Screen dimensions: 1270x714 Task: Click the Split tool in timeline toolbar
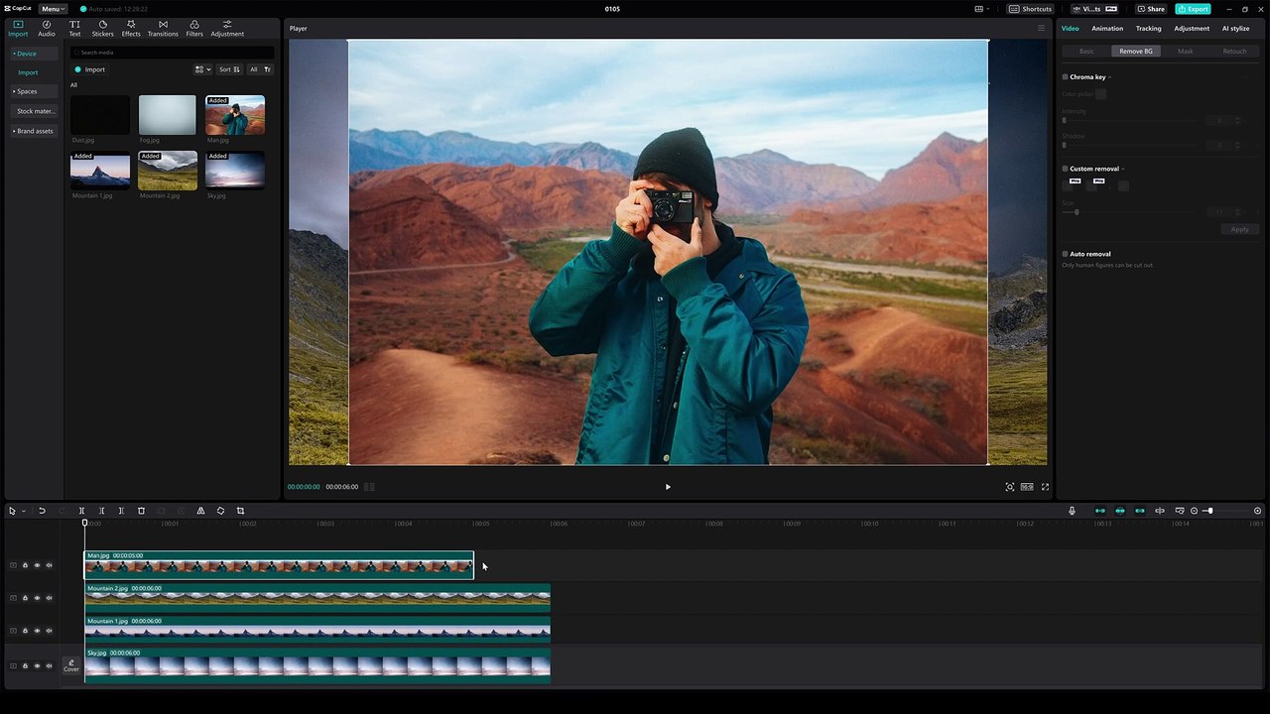point(82,511)
